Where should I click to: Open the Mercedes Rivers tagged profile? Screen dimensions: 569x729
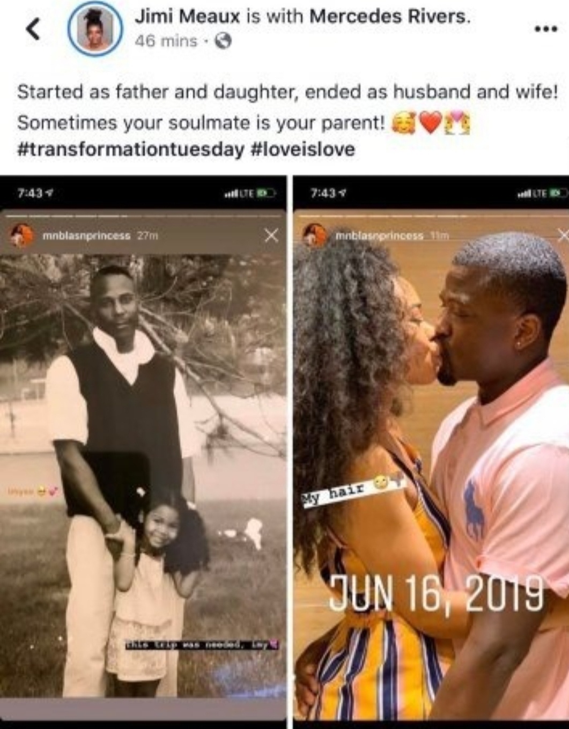click(390, 17)
